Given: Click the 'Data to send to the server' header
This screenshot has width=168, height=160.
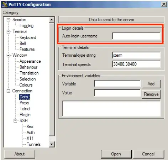Looking at the screenshot, I should click(x=111, y=20).
